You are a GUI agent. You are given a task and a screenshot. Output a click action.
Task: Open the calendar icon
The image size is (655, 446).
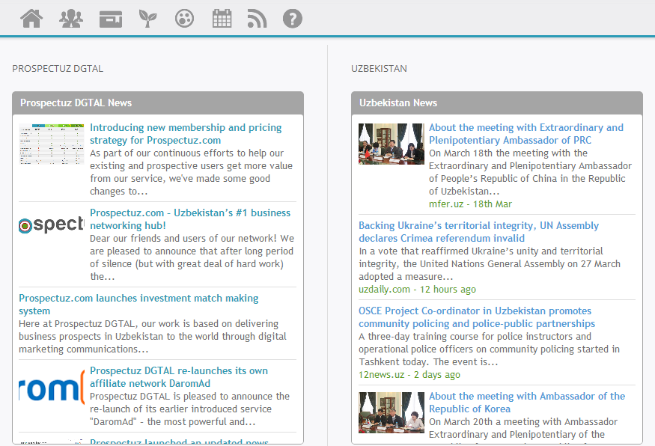222,19
